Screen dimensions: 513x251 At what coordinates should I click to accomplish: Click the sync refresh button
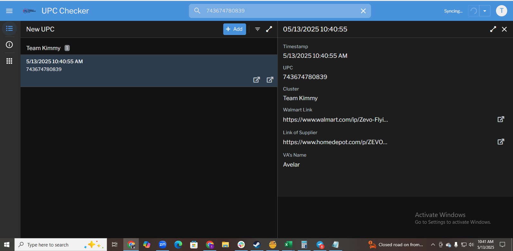pos(473,11)
